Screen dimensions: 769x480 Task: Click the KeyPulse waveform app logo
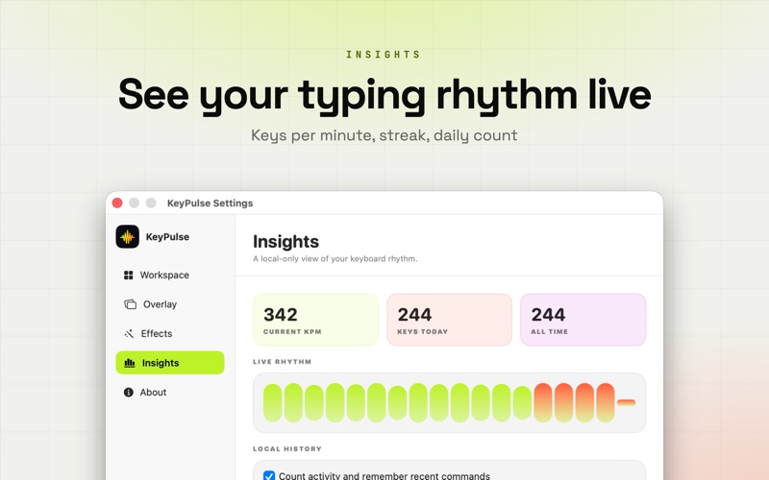pos(128,236)
